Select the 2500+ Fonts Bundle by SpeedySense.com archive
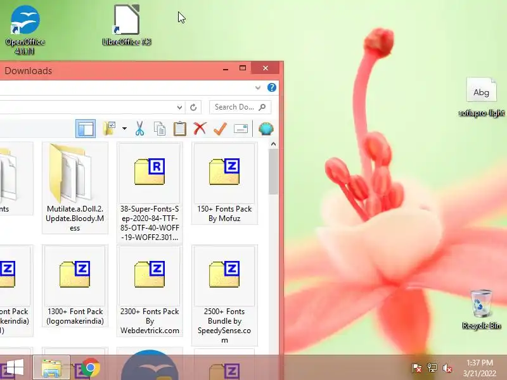Viewport: 507px width, 380px height. point(224,295)
